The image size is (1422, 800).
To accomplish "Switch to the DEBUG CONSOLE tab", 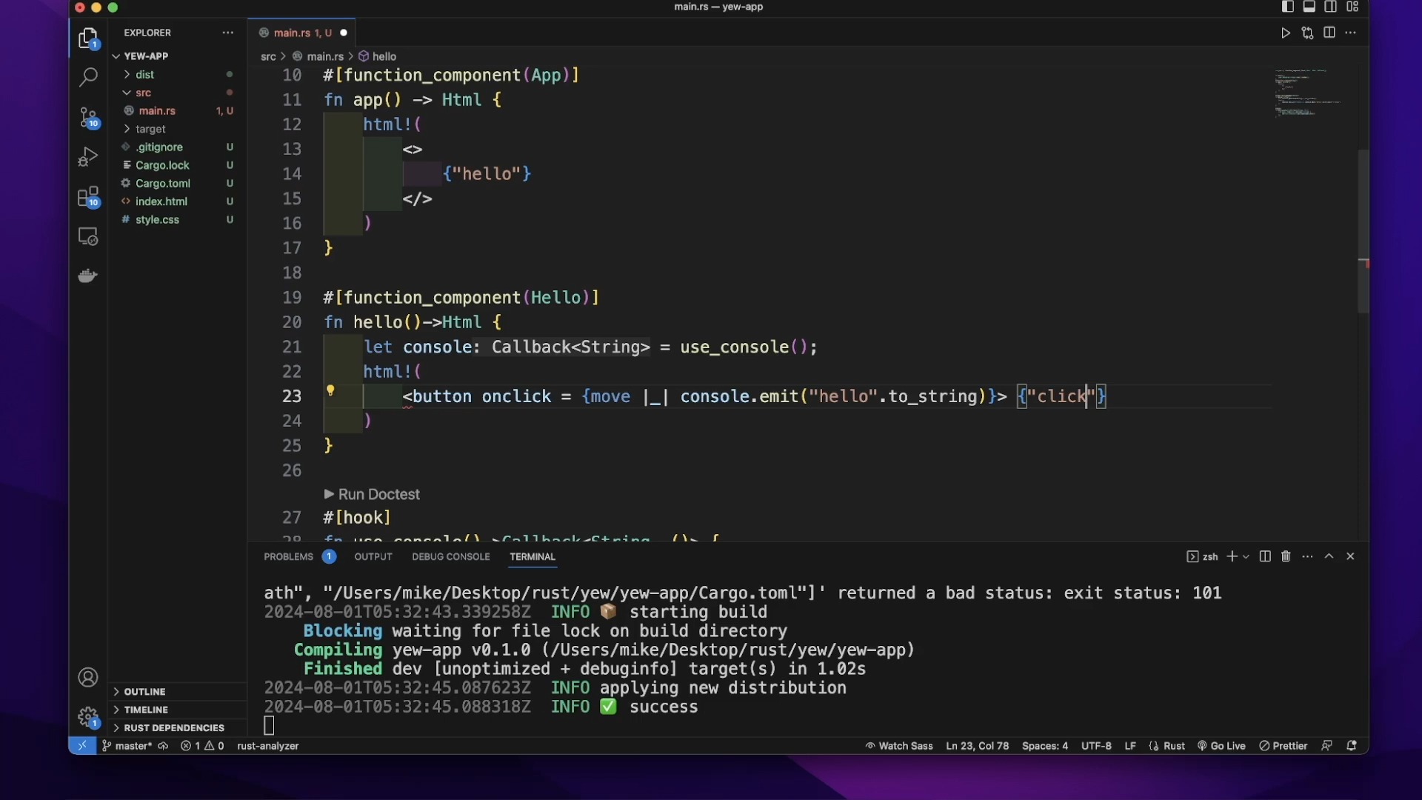I will click(x=450, y=557).
